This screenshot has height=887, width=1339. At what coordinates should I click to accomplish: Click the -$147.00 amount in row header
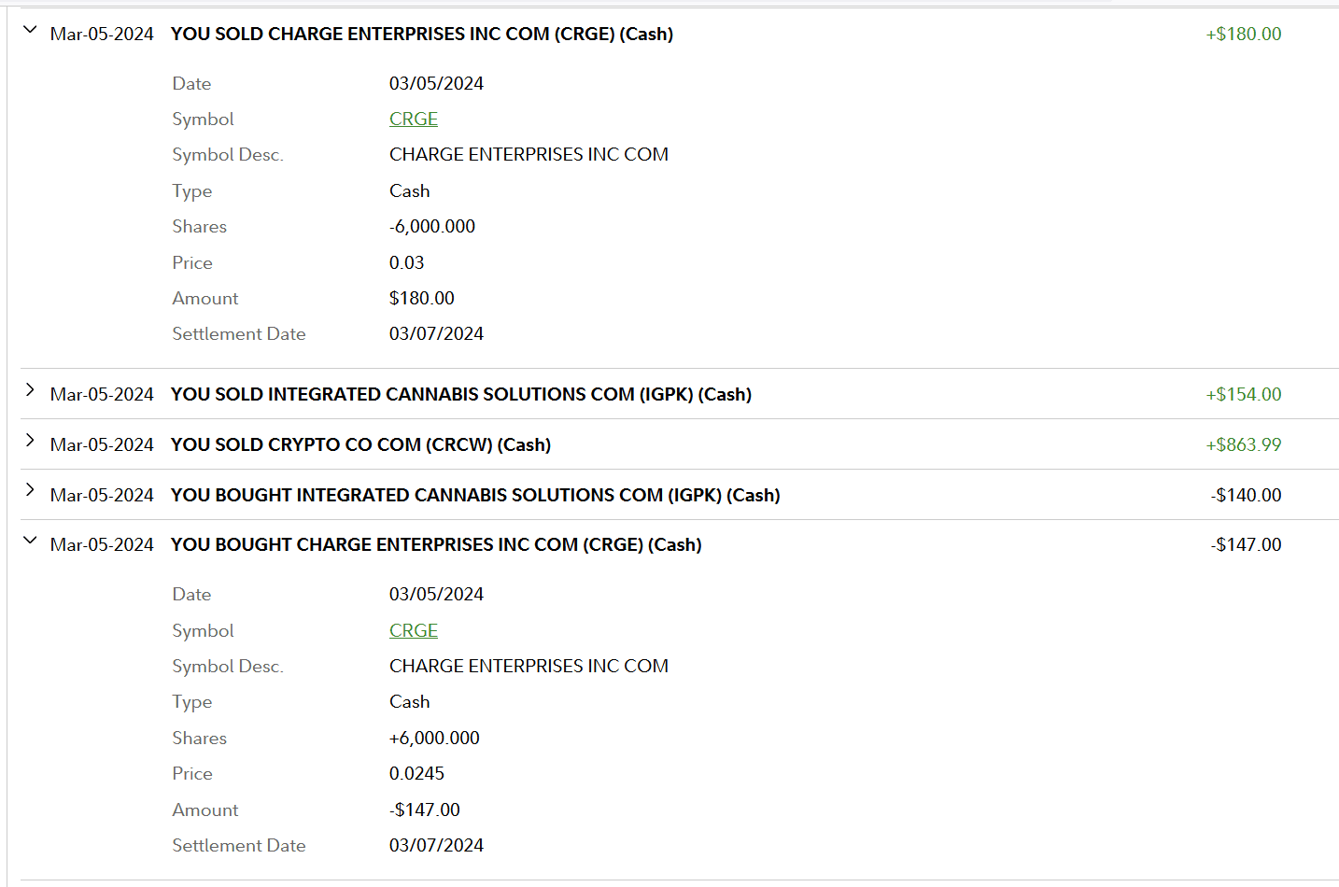pos(1246,545)
